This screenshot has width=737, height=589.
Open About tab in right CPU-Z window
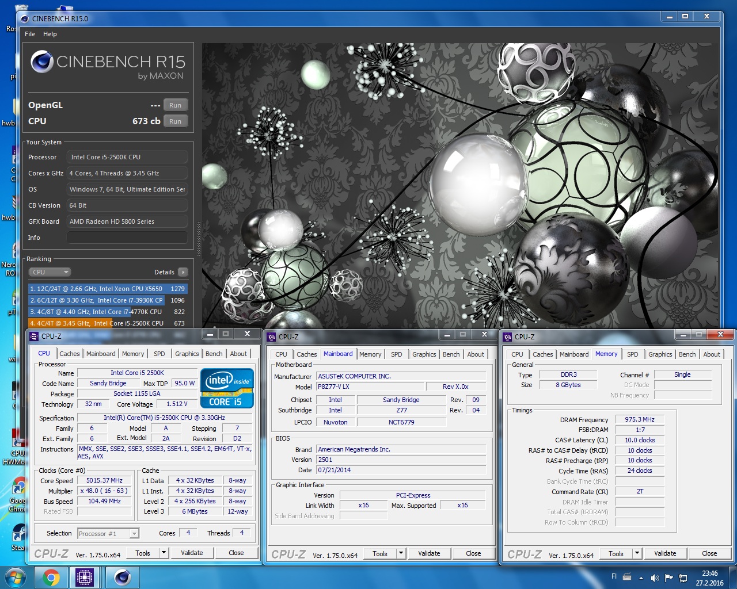[x=712, y=354]
